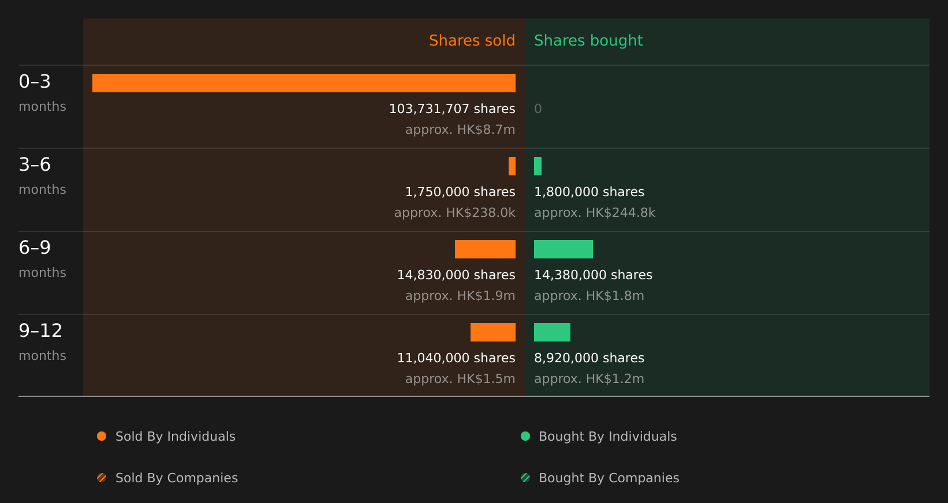Click the 9–12 months orange sold bar
This screenshot has width=948, height=503.
click(x=493, y=332)
